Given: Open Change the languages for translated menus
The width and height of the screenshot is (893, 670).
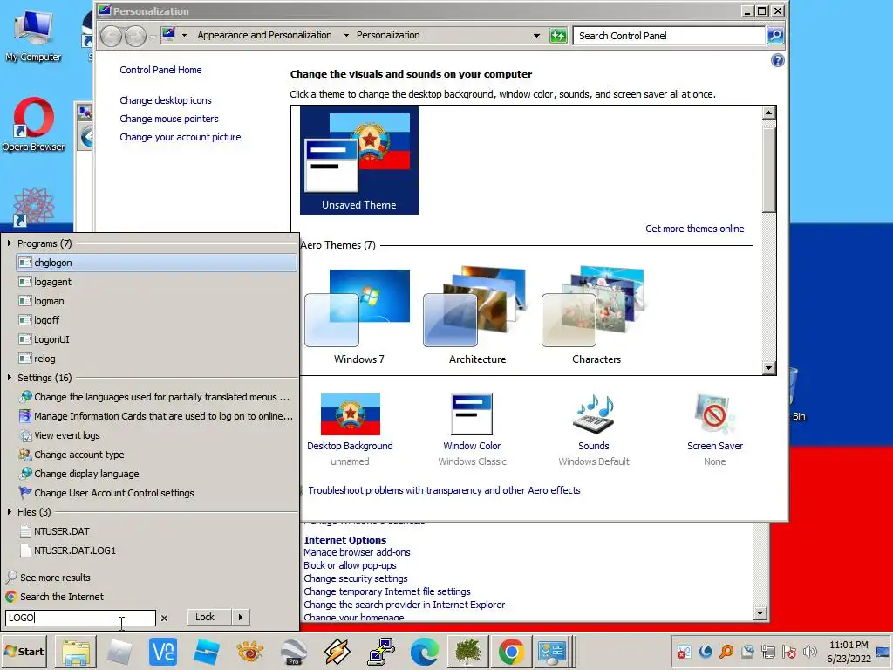Looking at the screenshot, I should click(155, 397).
